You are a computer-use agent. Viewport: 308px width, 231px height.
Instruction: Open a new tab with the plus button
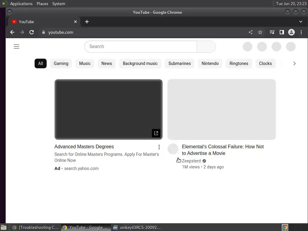pos(87,22)
